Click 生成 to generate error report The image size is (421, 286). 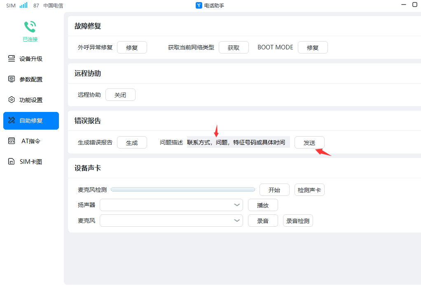pos(132,142)
